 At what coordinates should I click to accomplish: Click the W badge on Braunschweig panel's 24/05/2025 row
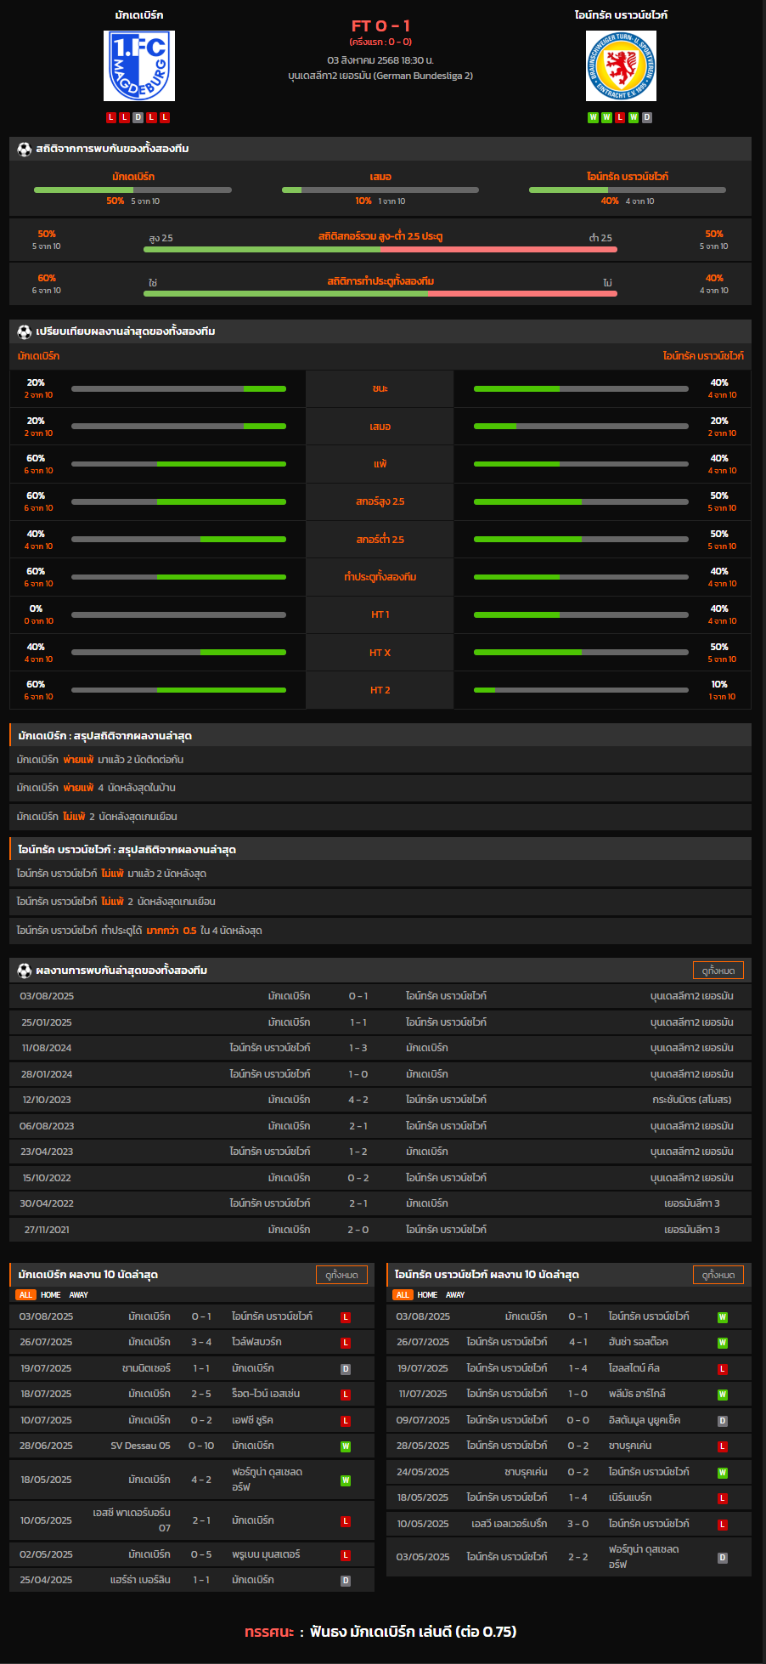click(723, 1473)
